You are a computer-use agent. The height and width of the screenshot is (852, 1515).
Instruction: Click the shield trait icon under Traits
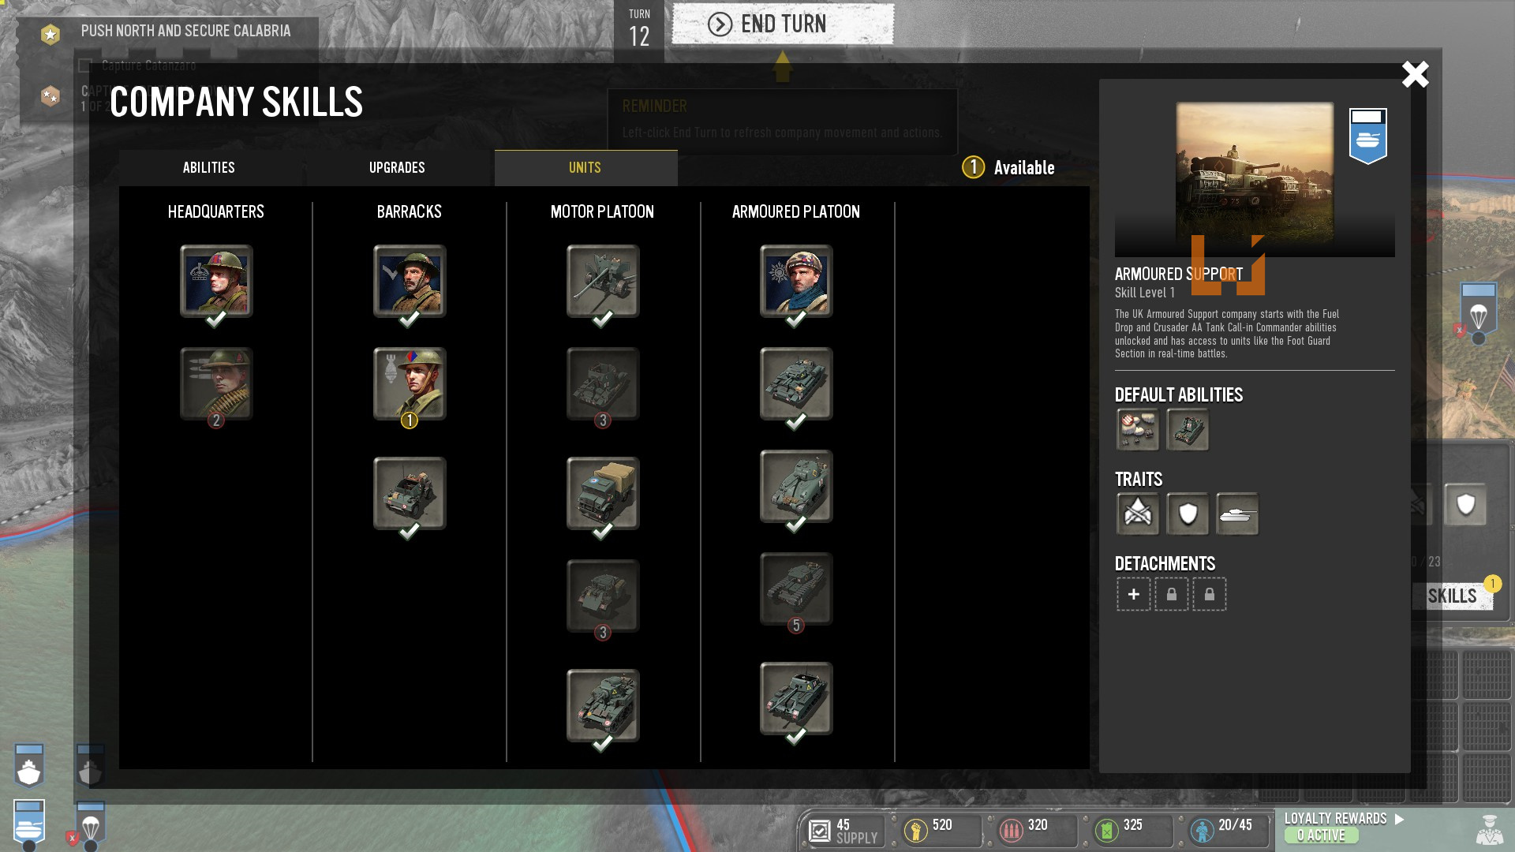pos(1188,514)
